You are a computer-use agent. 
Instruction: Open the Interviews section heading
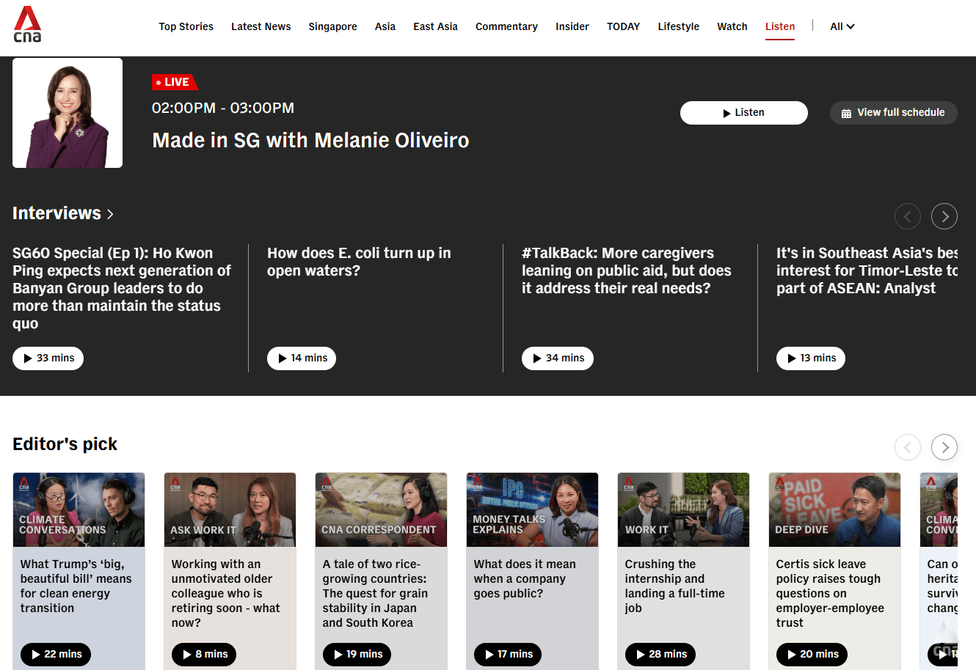click(x=63, y=213)
